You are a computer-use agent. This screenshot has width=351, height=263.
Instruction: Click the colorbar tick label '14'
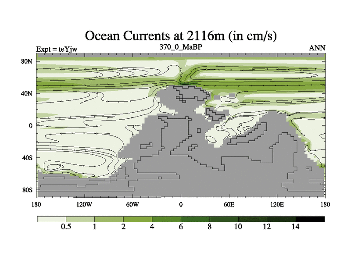pos(295,227)
